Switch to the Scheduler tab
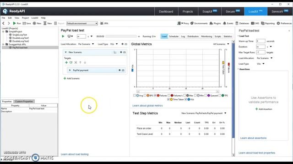Screen dimensions: 293x164 tap(174, 36)
